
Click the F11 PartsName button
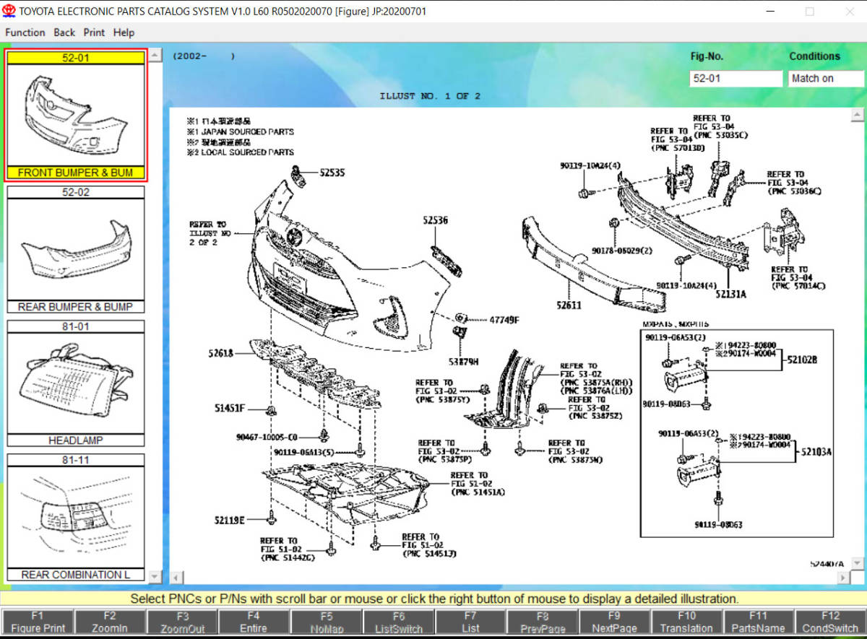(x=758, y=622)
